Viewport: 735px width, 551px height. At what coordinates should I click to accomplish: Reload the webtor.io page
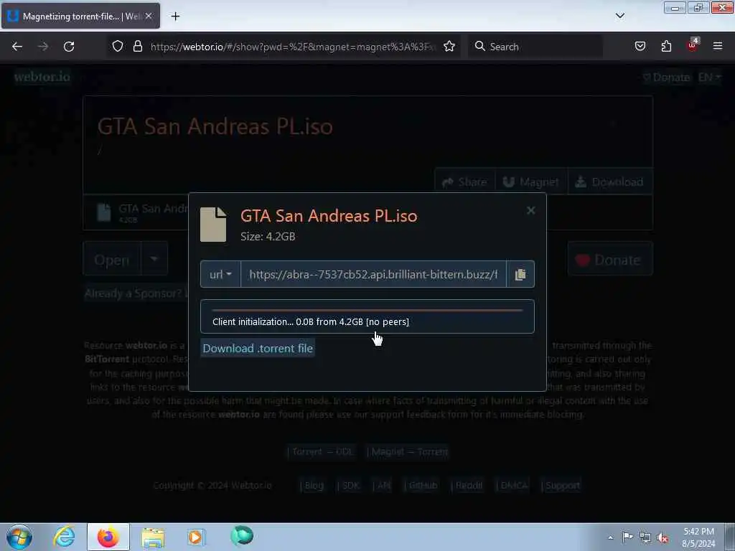click(x=69, y=47)
